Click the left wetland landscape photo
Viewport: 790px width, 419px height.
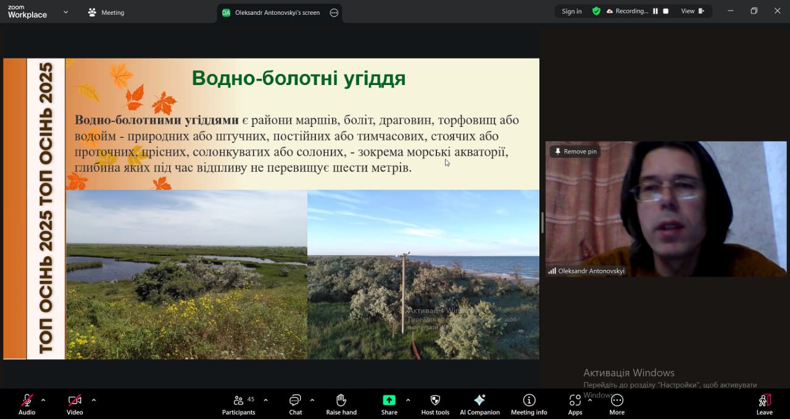pos(186,274)
